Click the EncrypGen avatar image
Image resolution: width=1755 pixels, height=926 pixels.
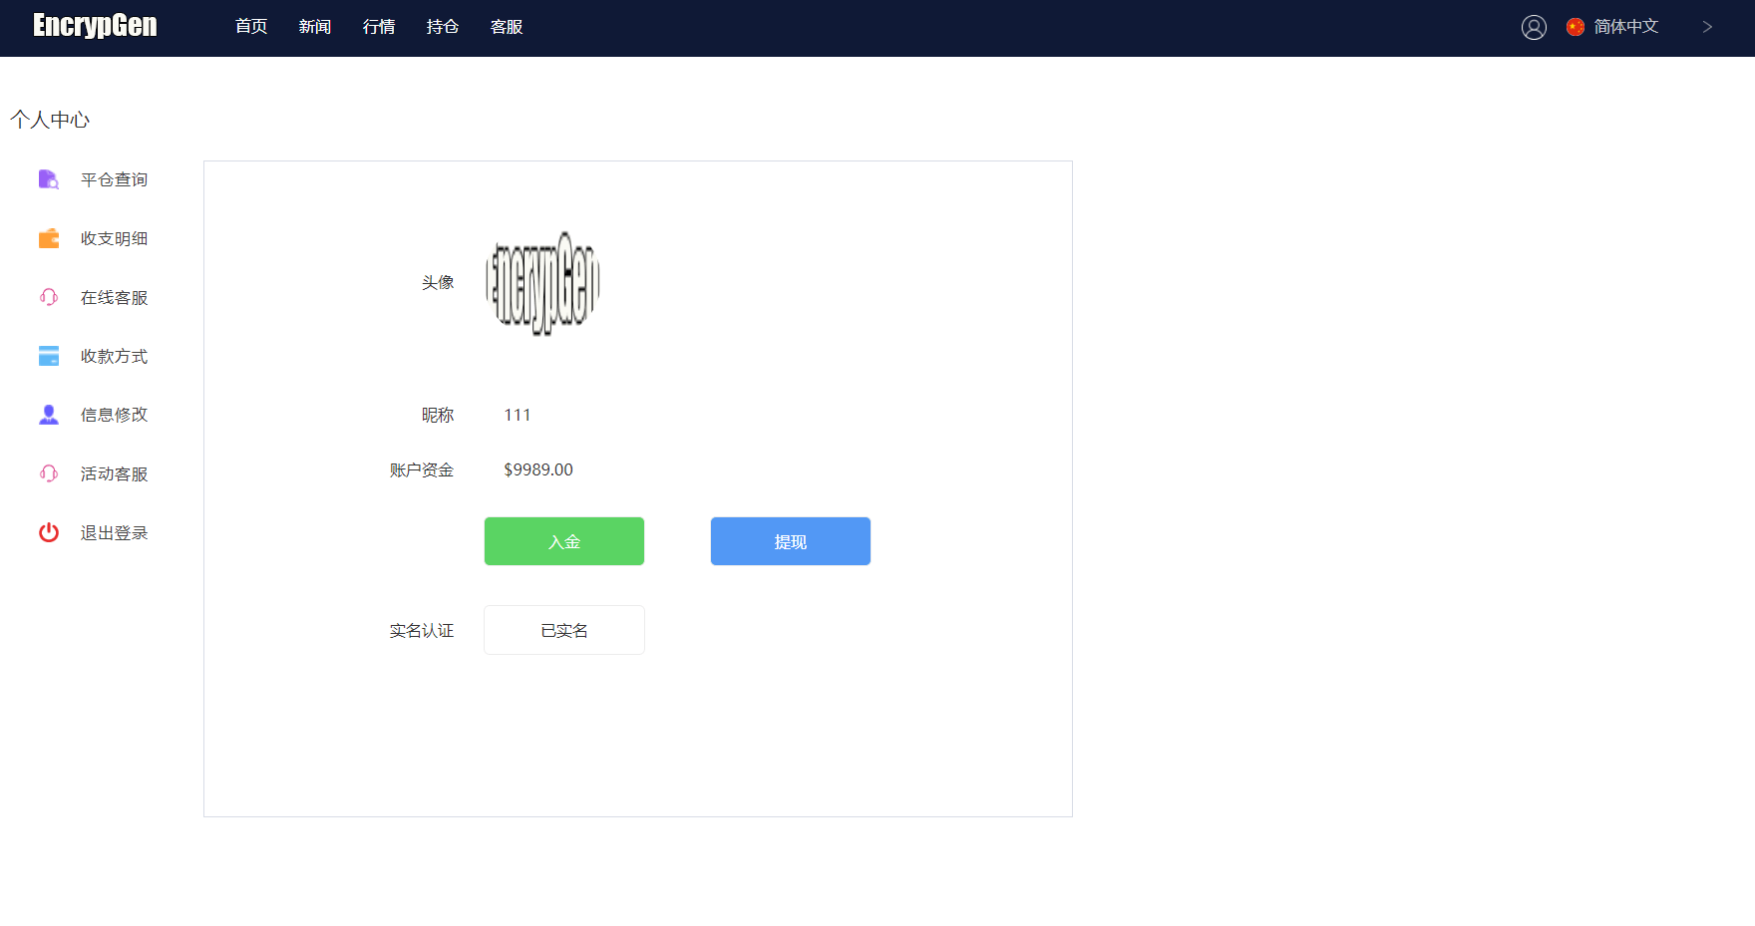(542, 283)
